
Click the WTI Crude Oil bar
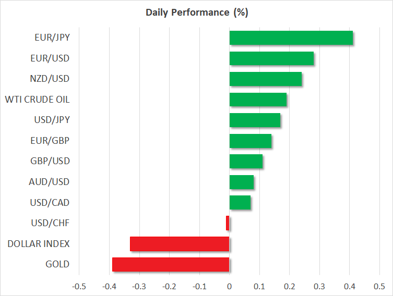(258, 100)
